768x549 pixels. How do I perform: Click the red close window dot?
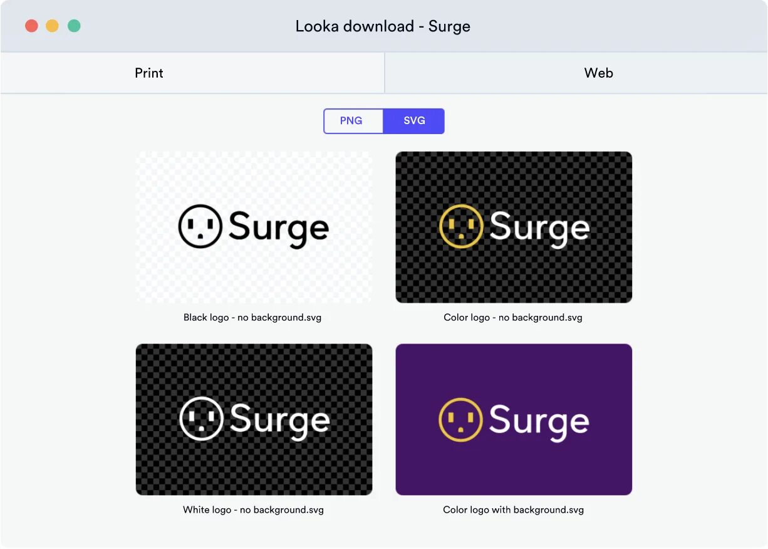31,26
